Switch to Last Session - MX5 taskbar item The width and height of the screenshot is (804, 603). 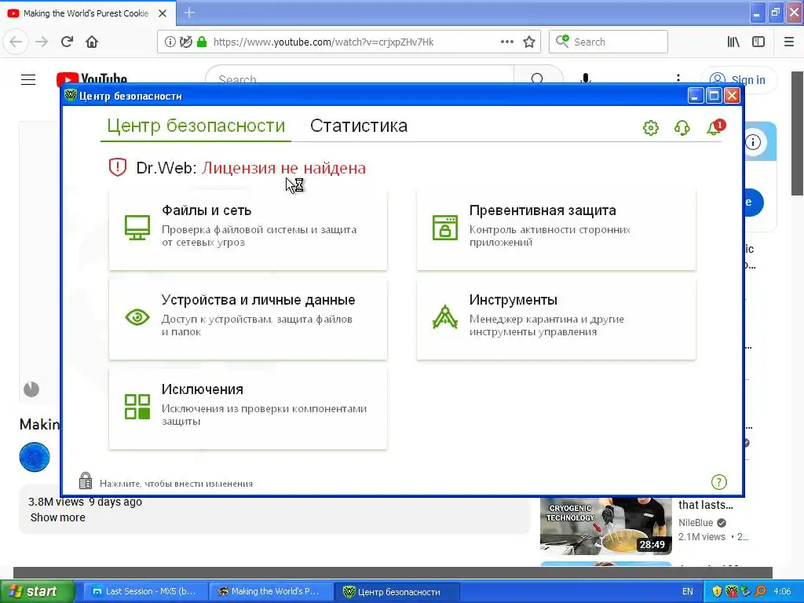(x=145, y=591)
